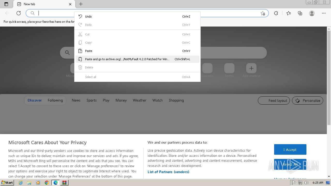Click the address bar search icon

[x=33, y=13]
